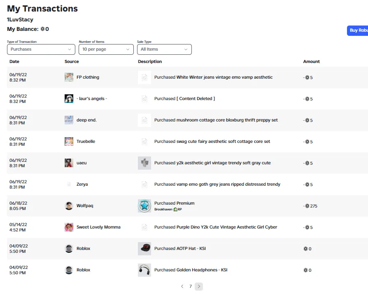The height and width of the screenshot is (294, 368).
Task: Go to the next page arrow
Action: pyautogui.click(x=199, y=286)
